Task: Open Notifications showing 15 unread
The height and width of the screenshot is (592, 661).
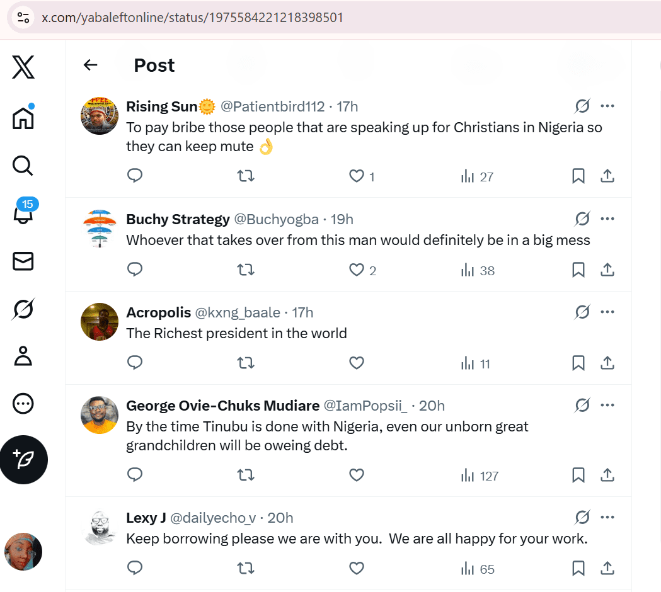Action: pos(23,214)
